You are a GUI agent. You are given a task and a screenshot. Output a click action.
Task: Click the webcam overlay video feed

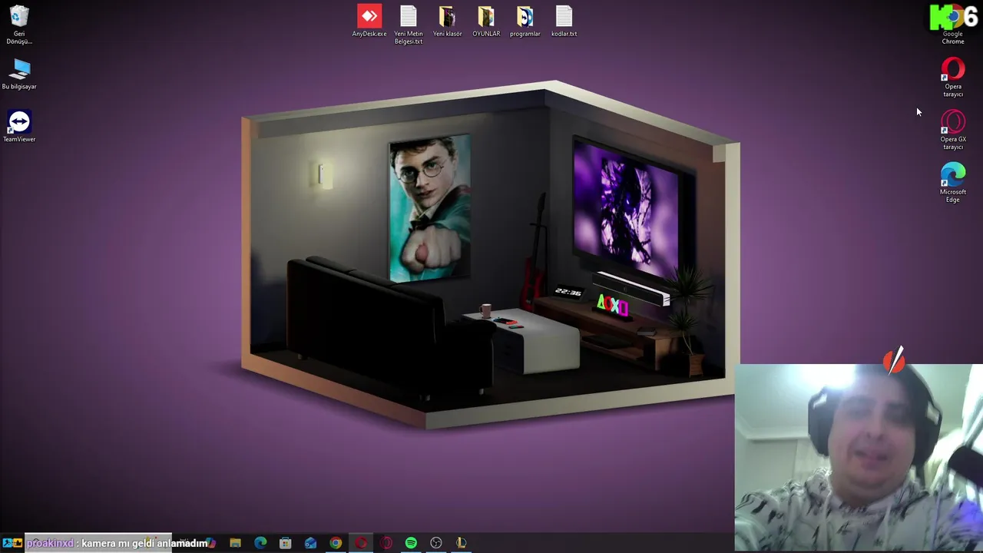tap(859, 458)
